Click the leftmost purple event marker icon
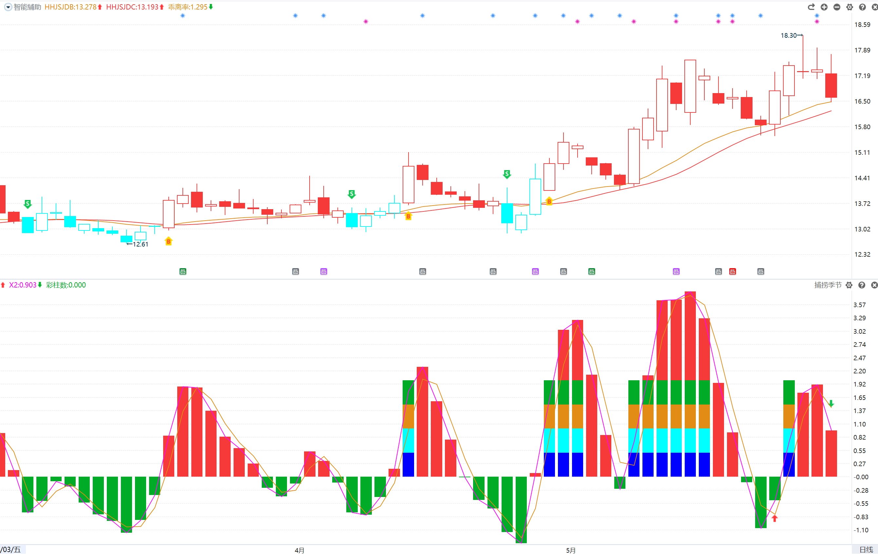This screenshot has width=878, height=554. [x=324, y=271]
